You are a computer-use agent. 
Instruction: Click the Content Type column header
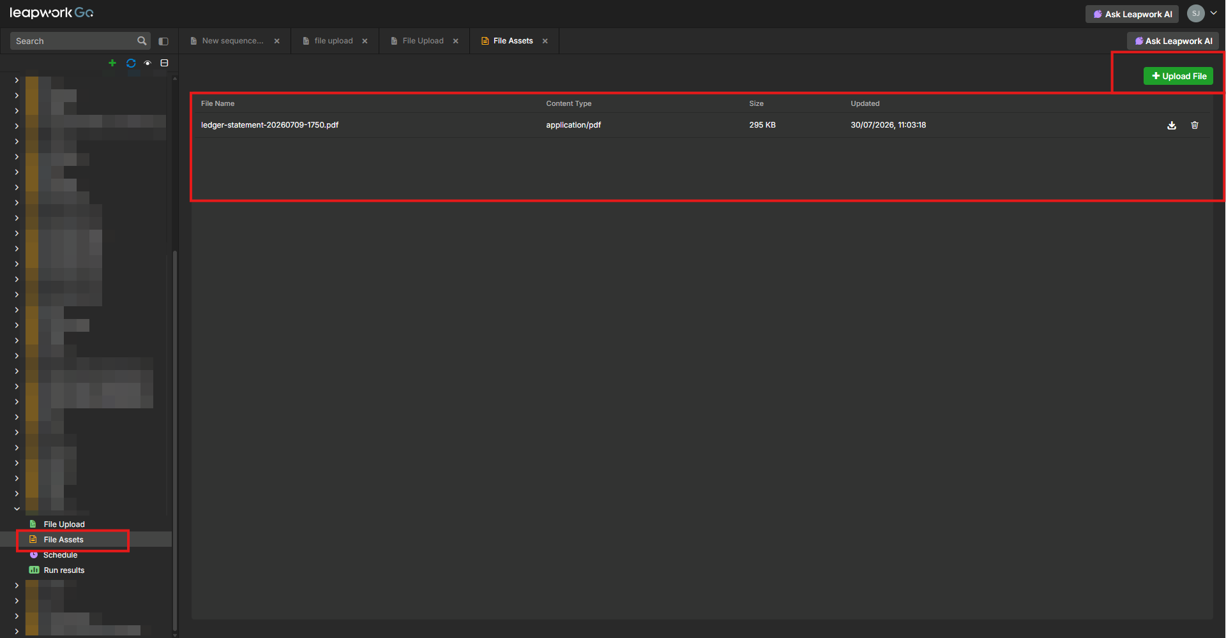[569, 103]
